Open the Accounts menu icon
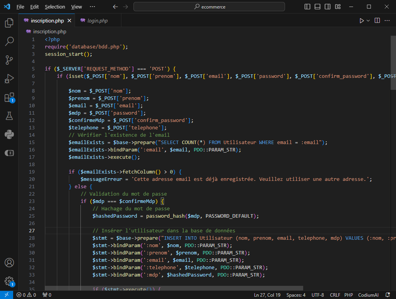This screenshot has height=299, width=396. (x=9, y=263)
